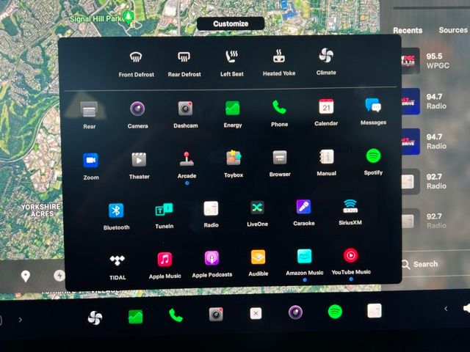Open the Toybox app
This screenshot has width=470, height=352.
point(234,158)
